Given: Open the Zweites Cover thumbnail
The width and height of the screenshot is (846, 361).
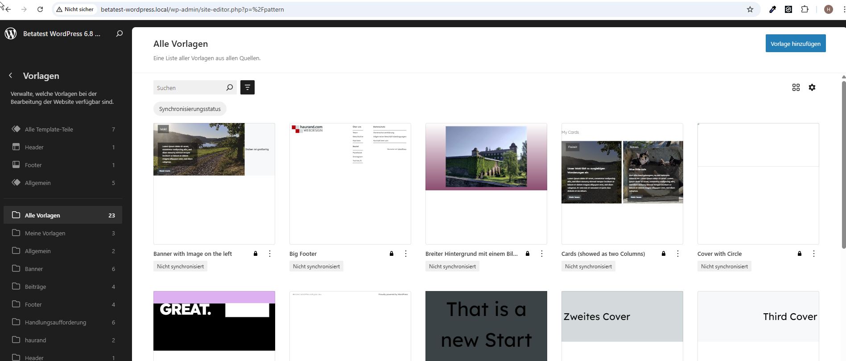Looking at the screenshot, I should click(x=622, y=326).
